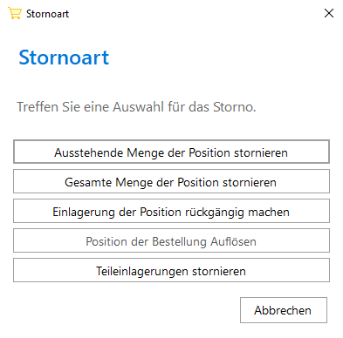Undo the storage of the position

coord(171,211)
